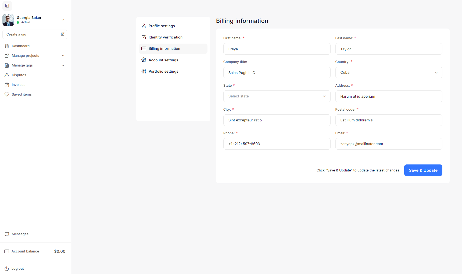Expand the Georgia Baker user menu chevron
Screen dimensions: 462x274
63,20
